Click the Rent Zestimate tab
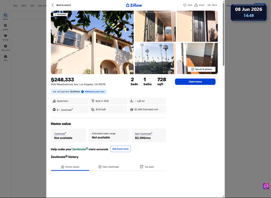 click(108, 167)
